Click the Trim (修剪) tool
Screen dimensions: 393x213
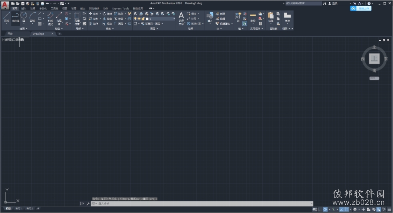click(119, 19)
